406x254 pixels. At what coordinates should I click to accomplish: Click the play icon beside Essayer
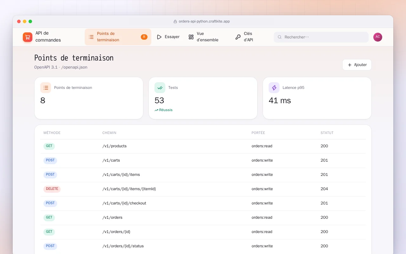tap(159, 37)
